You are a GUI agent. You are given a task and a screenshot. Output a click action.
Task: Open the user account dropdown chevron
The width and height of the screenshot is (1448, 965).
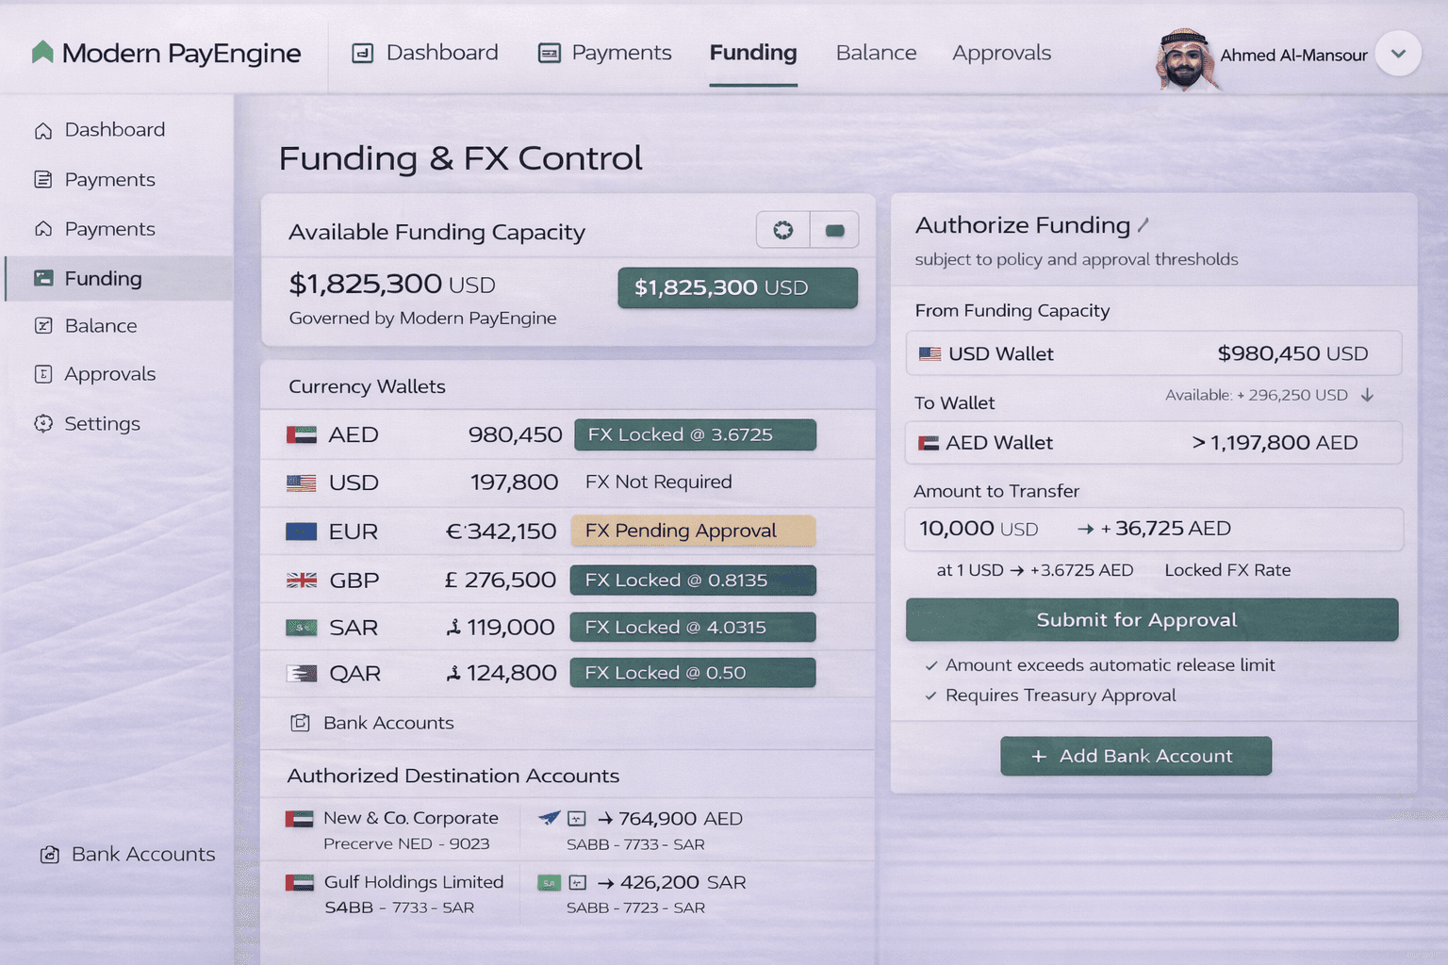[x=1398, y=54]
